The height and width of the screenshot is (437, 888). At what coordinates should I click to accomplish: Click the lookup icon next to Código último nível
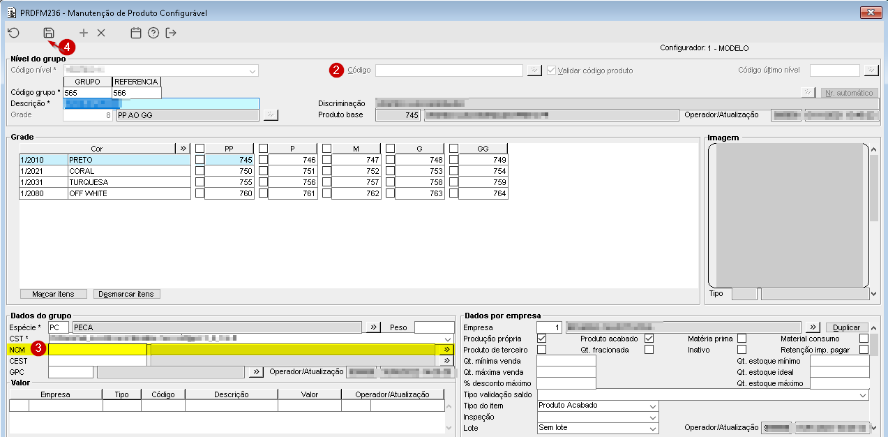point(871,71)
